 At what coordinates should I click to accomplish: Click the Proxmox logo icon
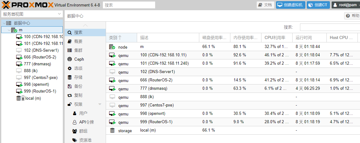coord(7,5)
